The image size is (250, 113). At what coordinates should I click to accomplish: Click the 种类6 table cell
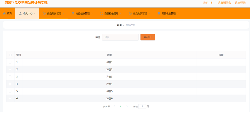pyautogui.click(x=109, y=99)
